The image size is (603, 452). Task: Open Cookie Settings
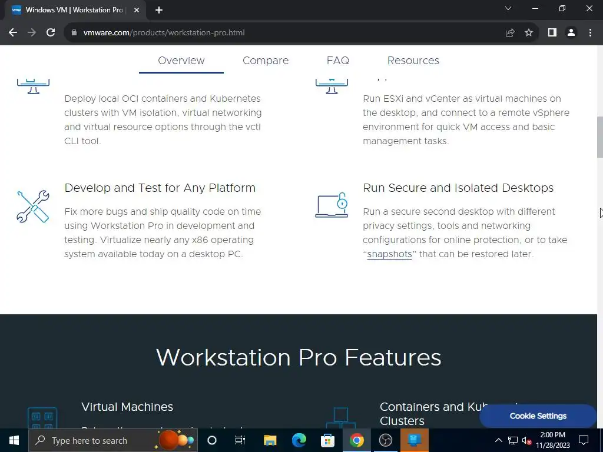point(538,416)
